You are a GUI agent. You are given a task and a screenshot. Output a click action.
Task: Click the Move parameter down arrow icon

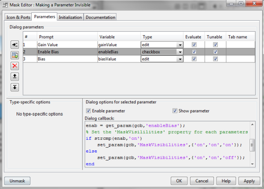(x=15, y=87)
